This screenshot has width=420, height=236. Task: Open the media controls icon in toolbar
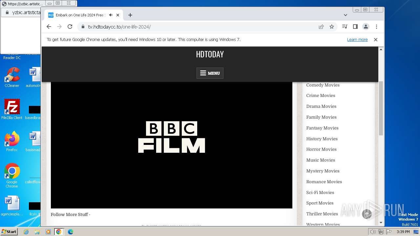[x=345, y=27]
